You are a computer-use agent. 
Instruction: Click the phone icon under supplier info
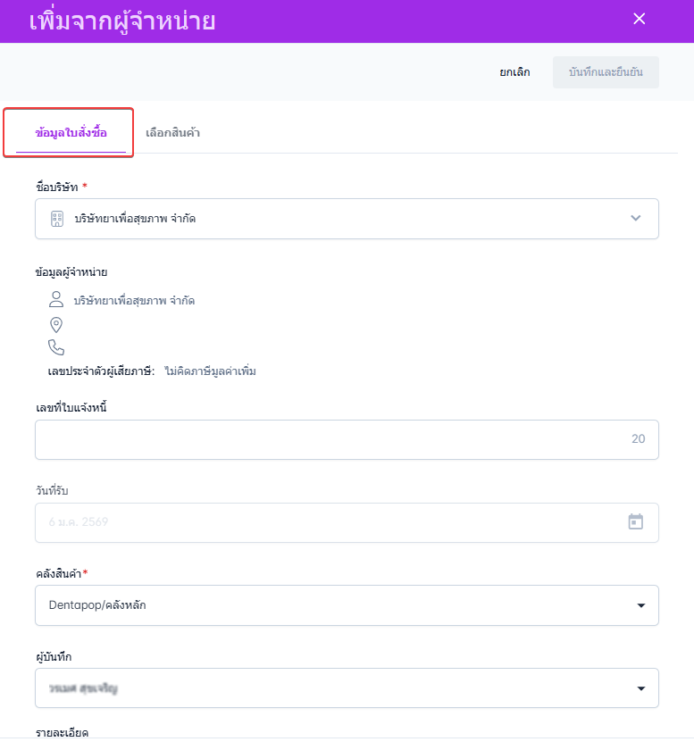point(56,347)
